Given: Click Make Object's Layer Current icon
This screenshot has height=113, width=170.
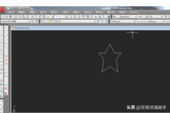Looking at the screenshot, I should coord(98,21).
